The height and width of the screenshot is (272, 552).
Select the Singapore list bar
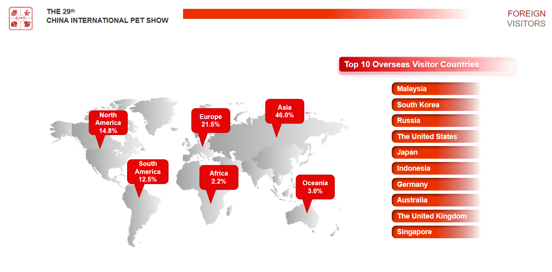[436, 232]
